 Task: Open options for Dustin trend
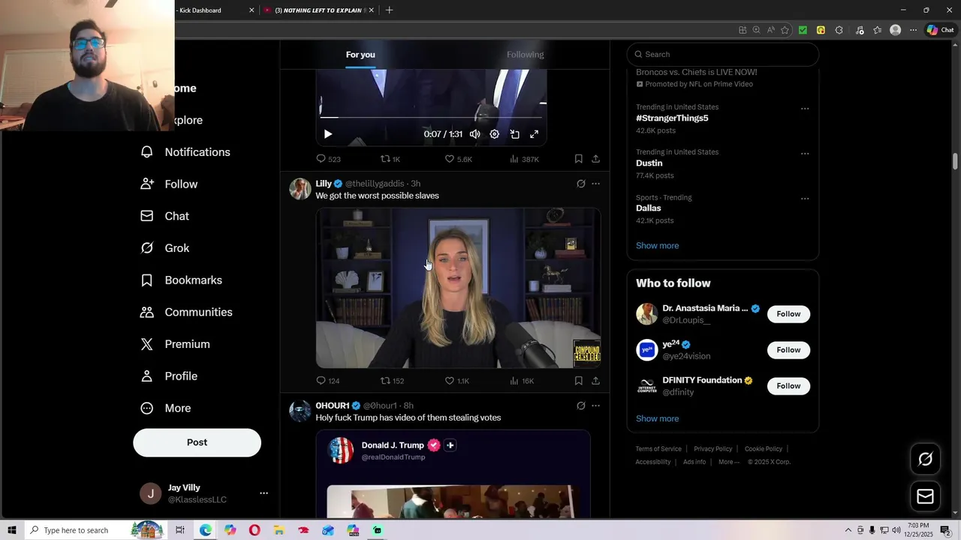[x=805, y=154]
